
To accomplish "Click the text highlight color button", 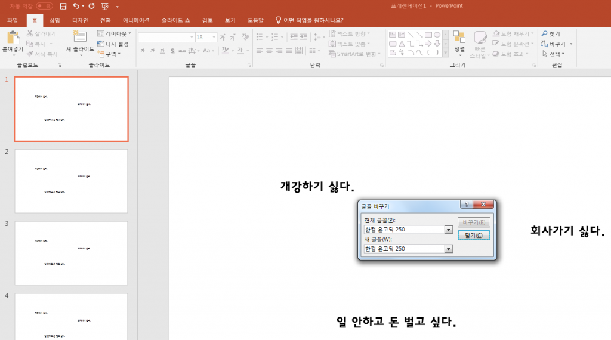I will tap(225, 51).
